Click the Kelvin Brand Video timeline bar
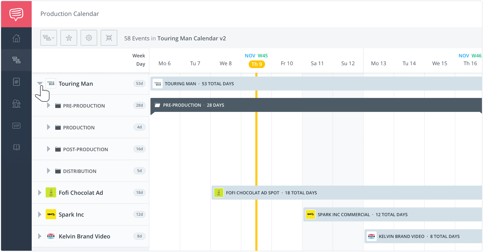Viewport: 483px width, 252px height. click(x=423, y=237)
